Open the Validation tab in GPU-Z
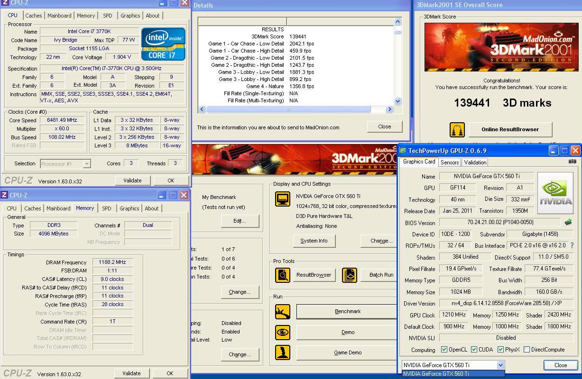 coord(475,162)
